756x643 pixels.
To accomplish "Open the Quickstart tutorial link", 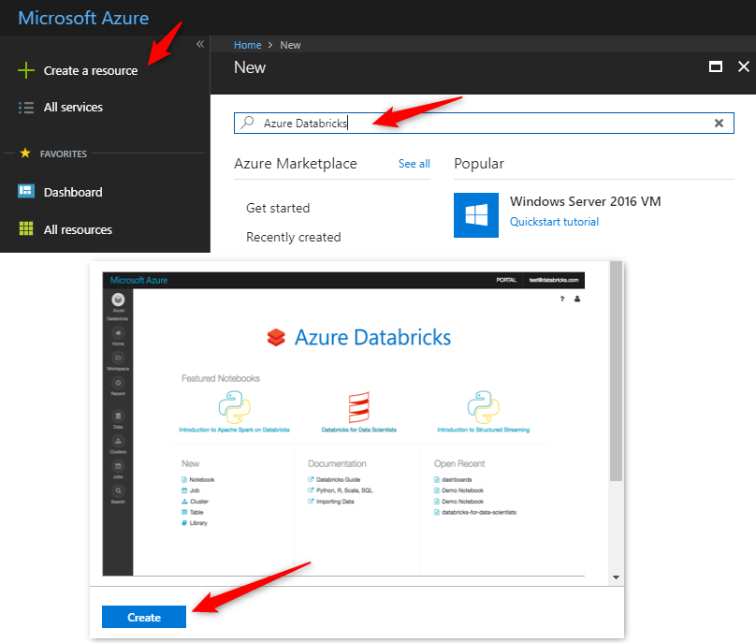I will (x=555, y=222).
